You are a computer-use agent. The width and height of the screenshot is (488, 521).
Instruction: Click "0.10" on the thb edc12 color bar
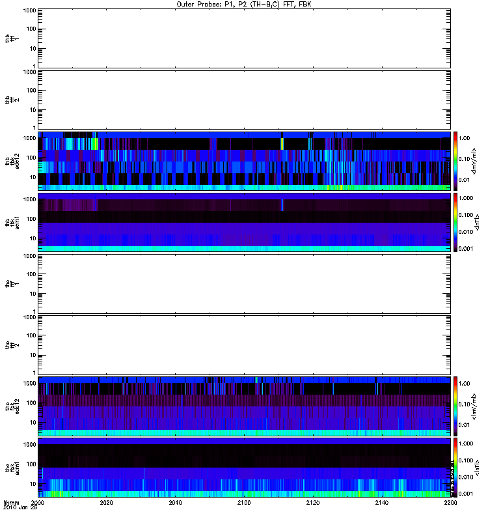tap(465, 159)
